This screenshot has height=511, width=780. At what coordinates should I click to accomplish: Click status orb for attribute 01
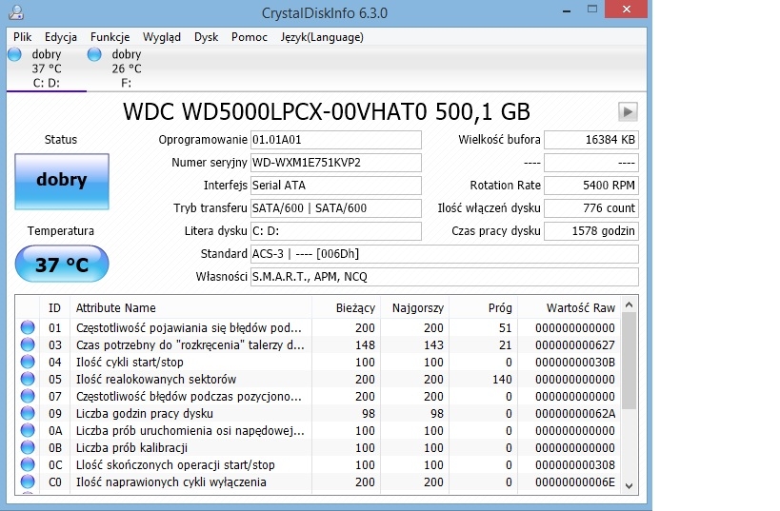(28, 327)
